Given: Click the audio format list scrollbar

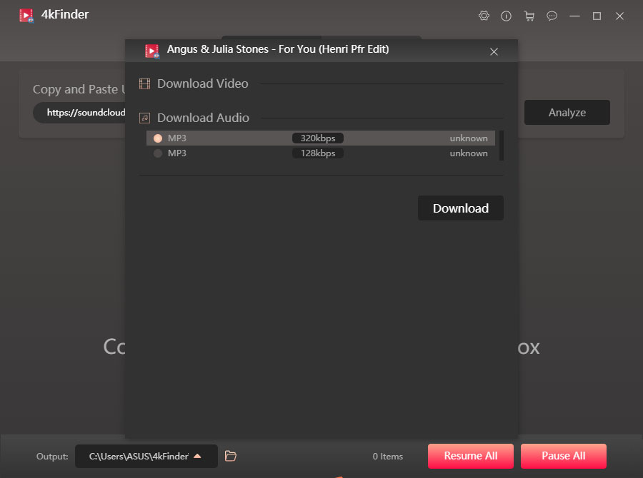Looking at the screenshot, I should (x=501, y=146).
